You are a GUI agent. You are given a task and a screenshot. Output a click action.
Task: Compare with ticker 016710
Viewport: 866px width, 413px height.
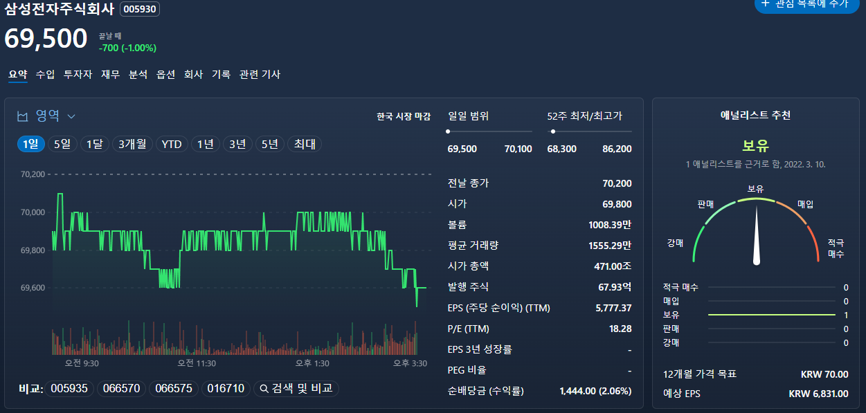pos(226,389)
